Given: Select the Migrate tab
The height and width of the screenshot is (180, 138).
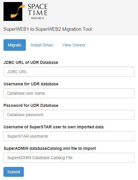Looking at the screenshot, I should [15, 45].
